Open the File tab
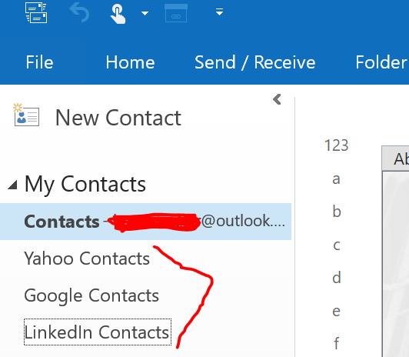This screenshot has height=357, width=409. [39, 62]
